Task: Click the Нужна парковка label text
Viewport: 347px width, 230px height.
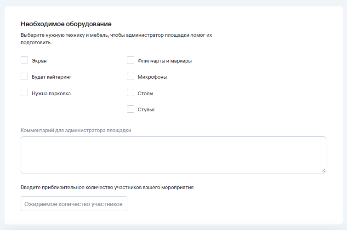Action: (x=51, y=93)
